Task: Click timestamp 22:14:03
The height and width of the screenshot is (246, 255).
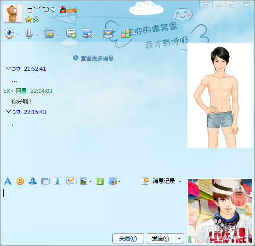Action: coord(41,91)
